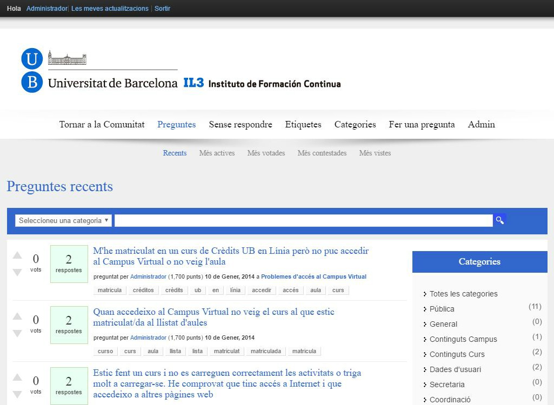Go to the Etiquetes menu item
Screen dimensions: 554x405
point(303,124)
